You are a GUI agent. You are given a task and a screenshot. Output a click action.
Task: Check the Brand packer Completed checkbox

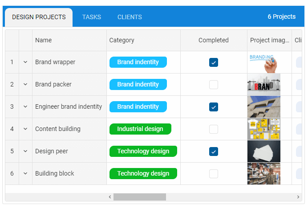[x=214, y=85]
